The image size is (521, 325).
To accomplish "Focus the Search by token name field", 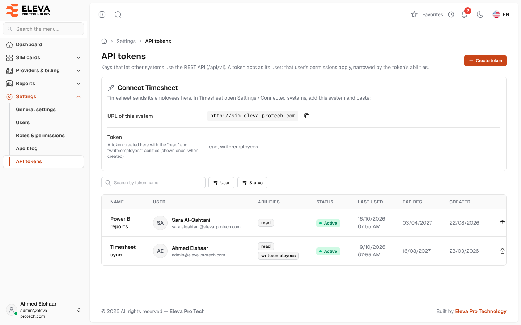I will (x=153, y=183).
